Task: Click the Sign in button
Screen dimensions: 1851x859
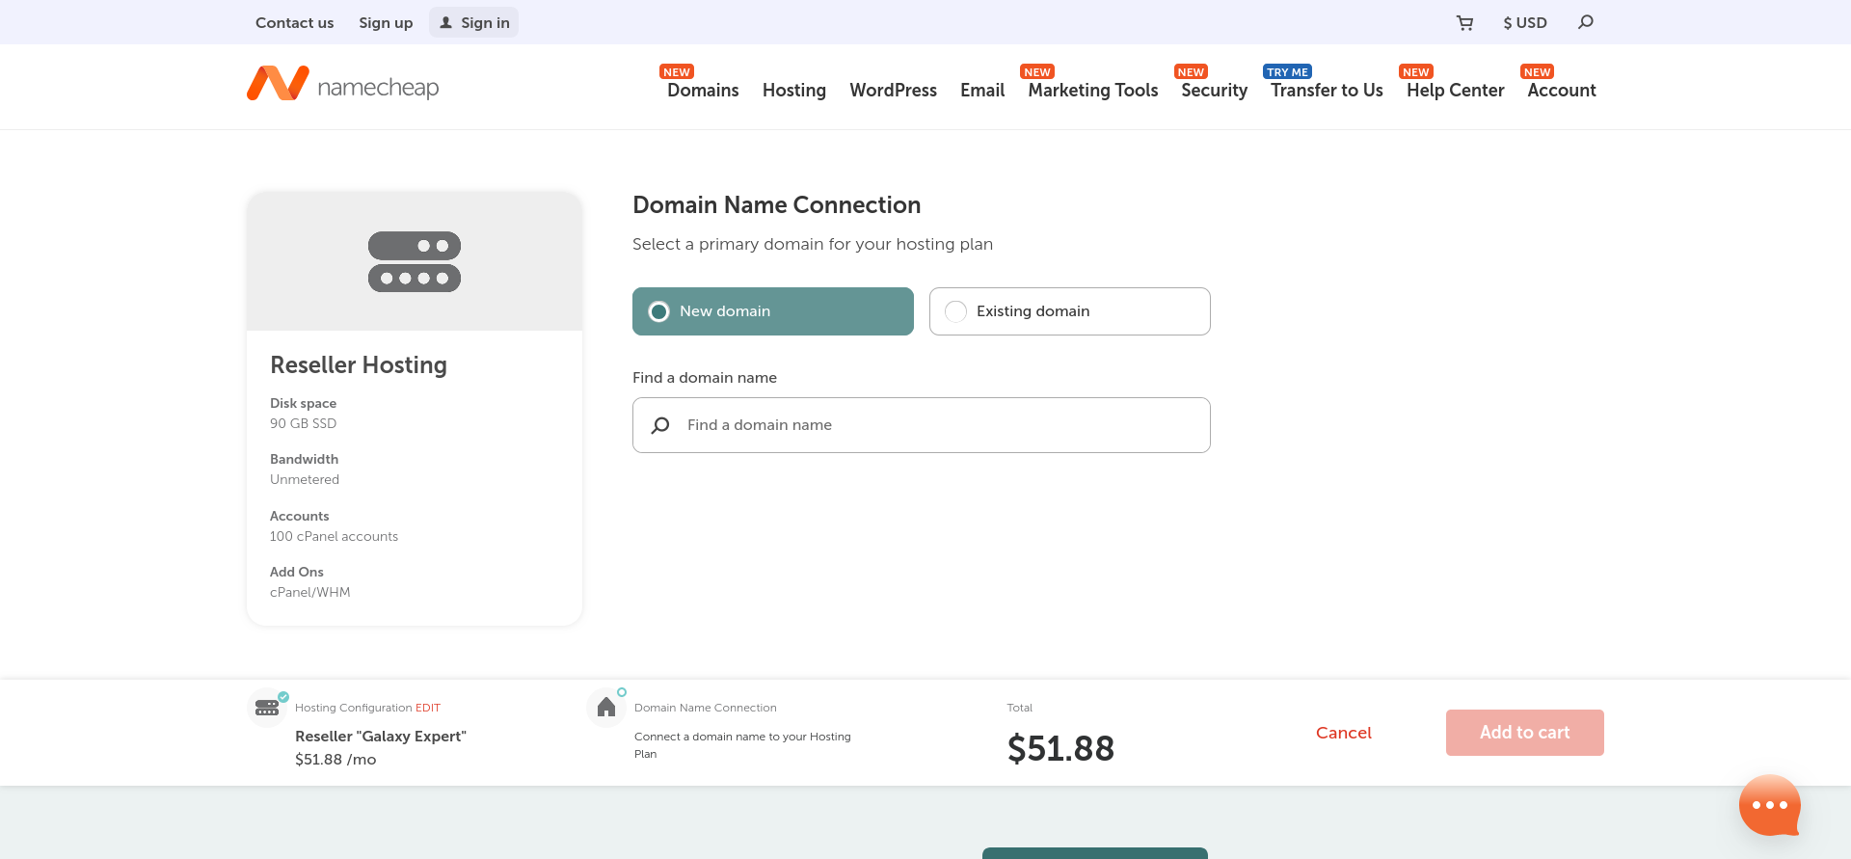Action: (x=473, y=22)
